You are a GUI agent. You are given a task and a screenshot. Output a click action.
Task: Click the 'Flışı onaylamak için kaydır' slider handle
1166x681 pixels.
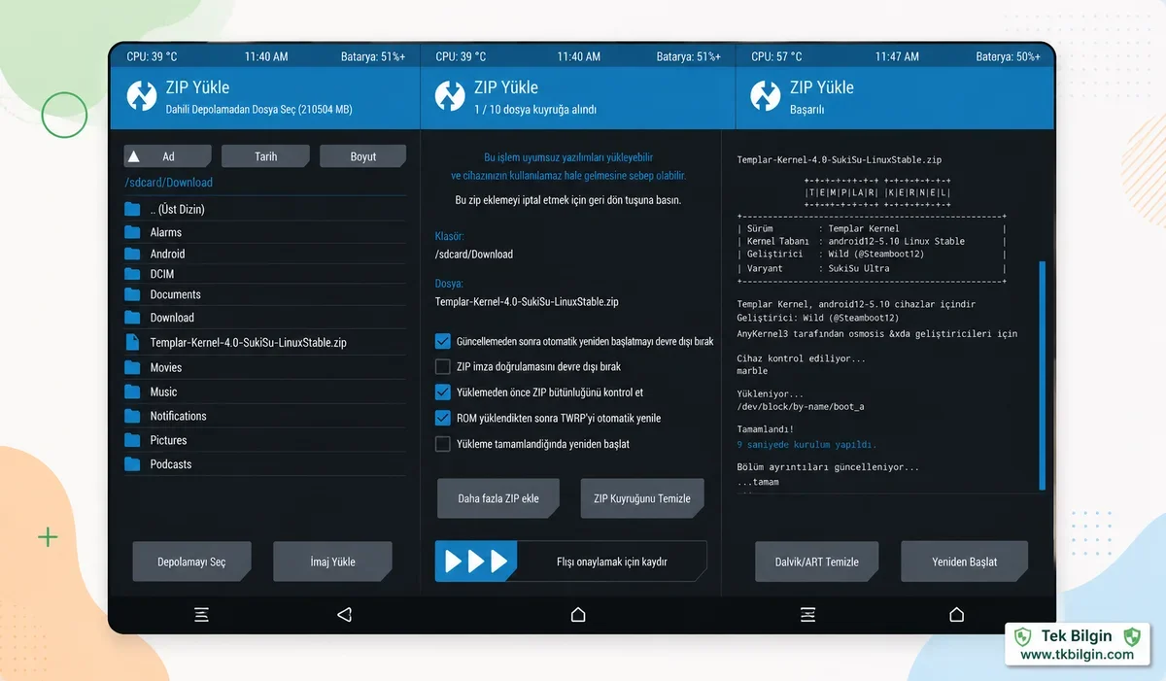pyautogui.click(x=476, y=562)
